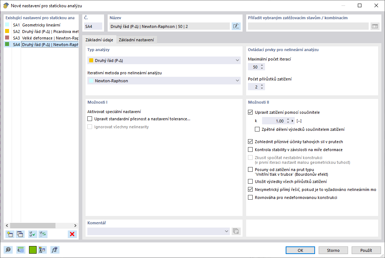
Task: Click the invert selection icon
Action: [43, 234]
